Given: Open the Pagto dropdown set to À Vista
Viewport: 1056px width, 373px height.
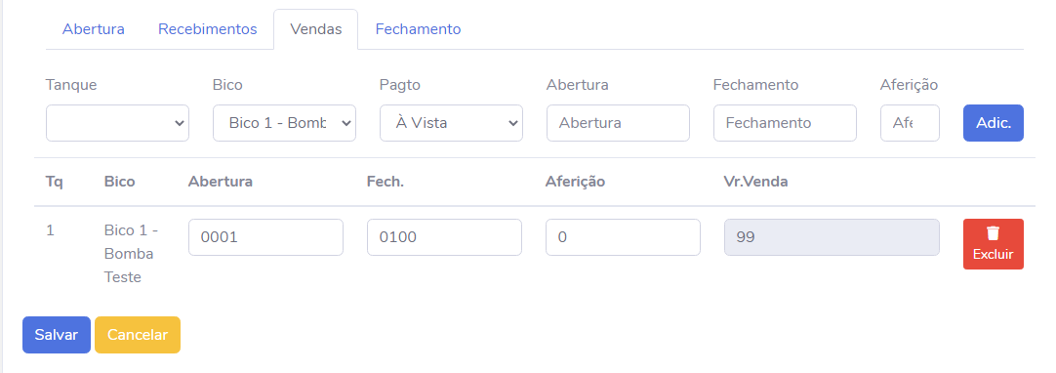Looking at the screenshot, I should tap(451, 122).
